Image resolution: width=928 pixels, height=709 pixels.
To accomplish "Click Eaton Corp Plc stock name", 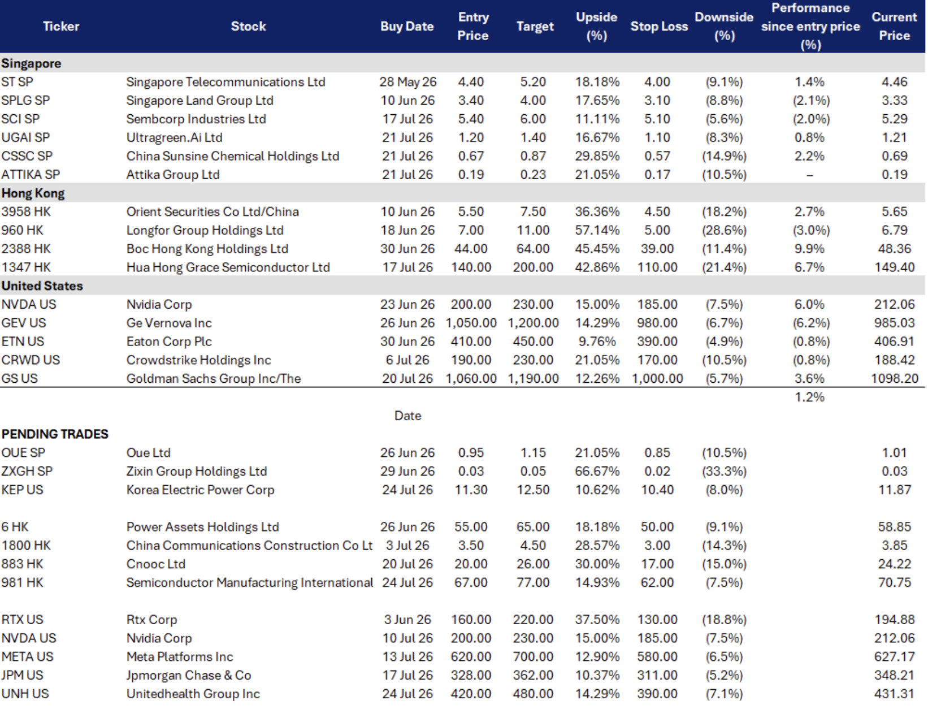I will pyautogui.click(x=169, y=342).
